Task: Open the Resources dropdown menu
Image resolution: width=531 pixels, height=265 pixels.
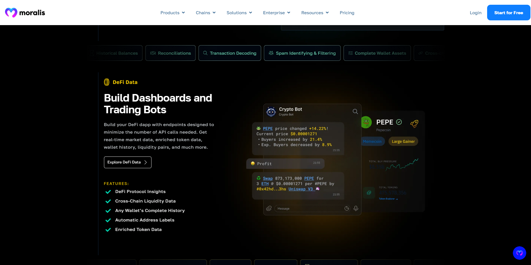Action: [315, 13]
